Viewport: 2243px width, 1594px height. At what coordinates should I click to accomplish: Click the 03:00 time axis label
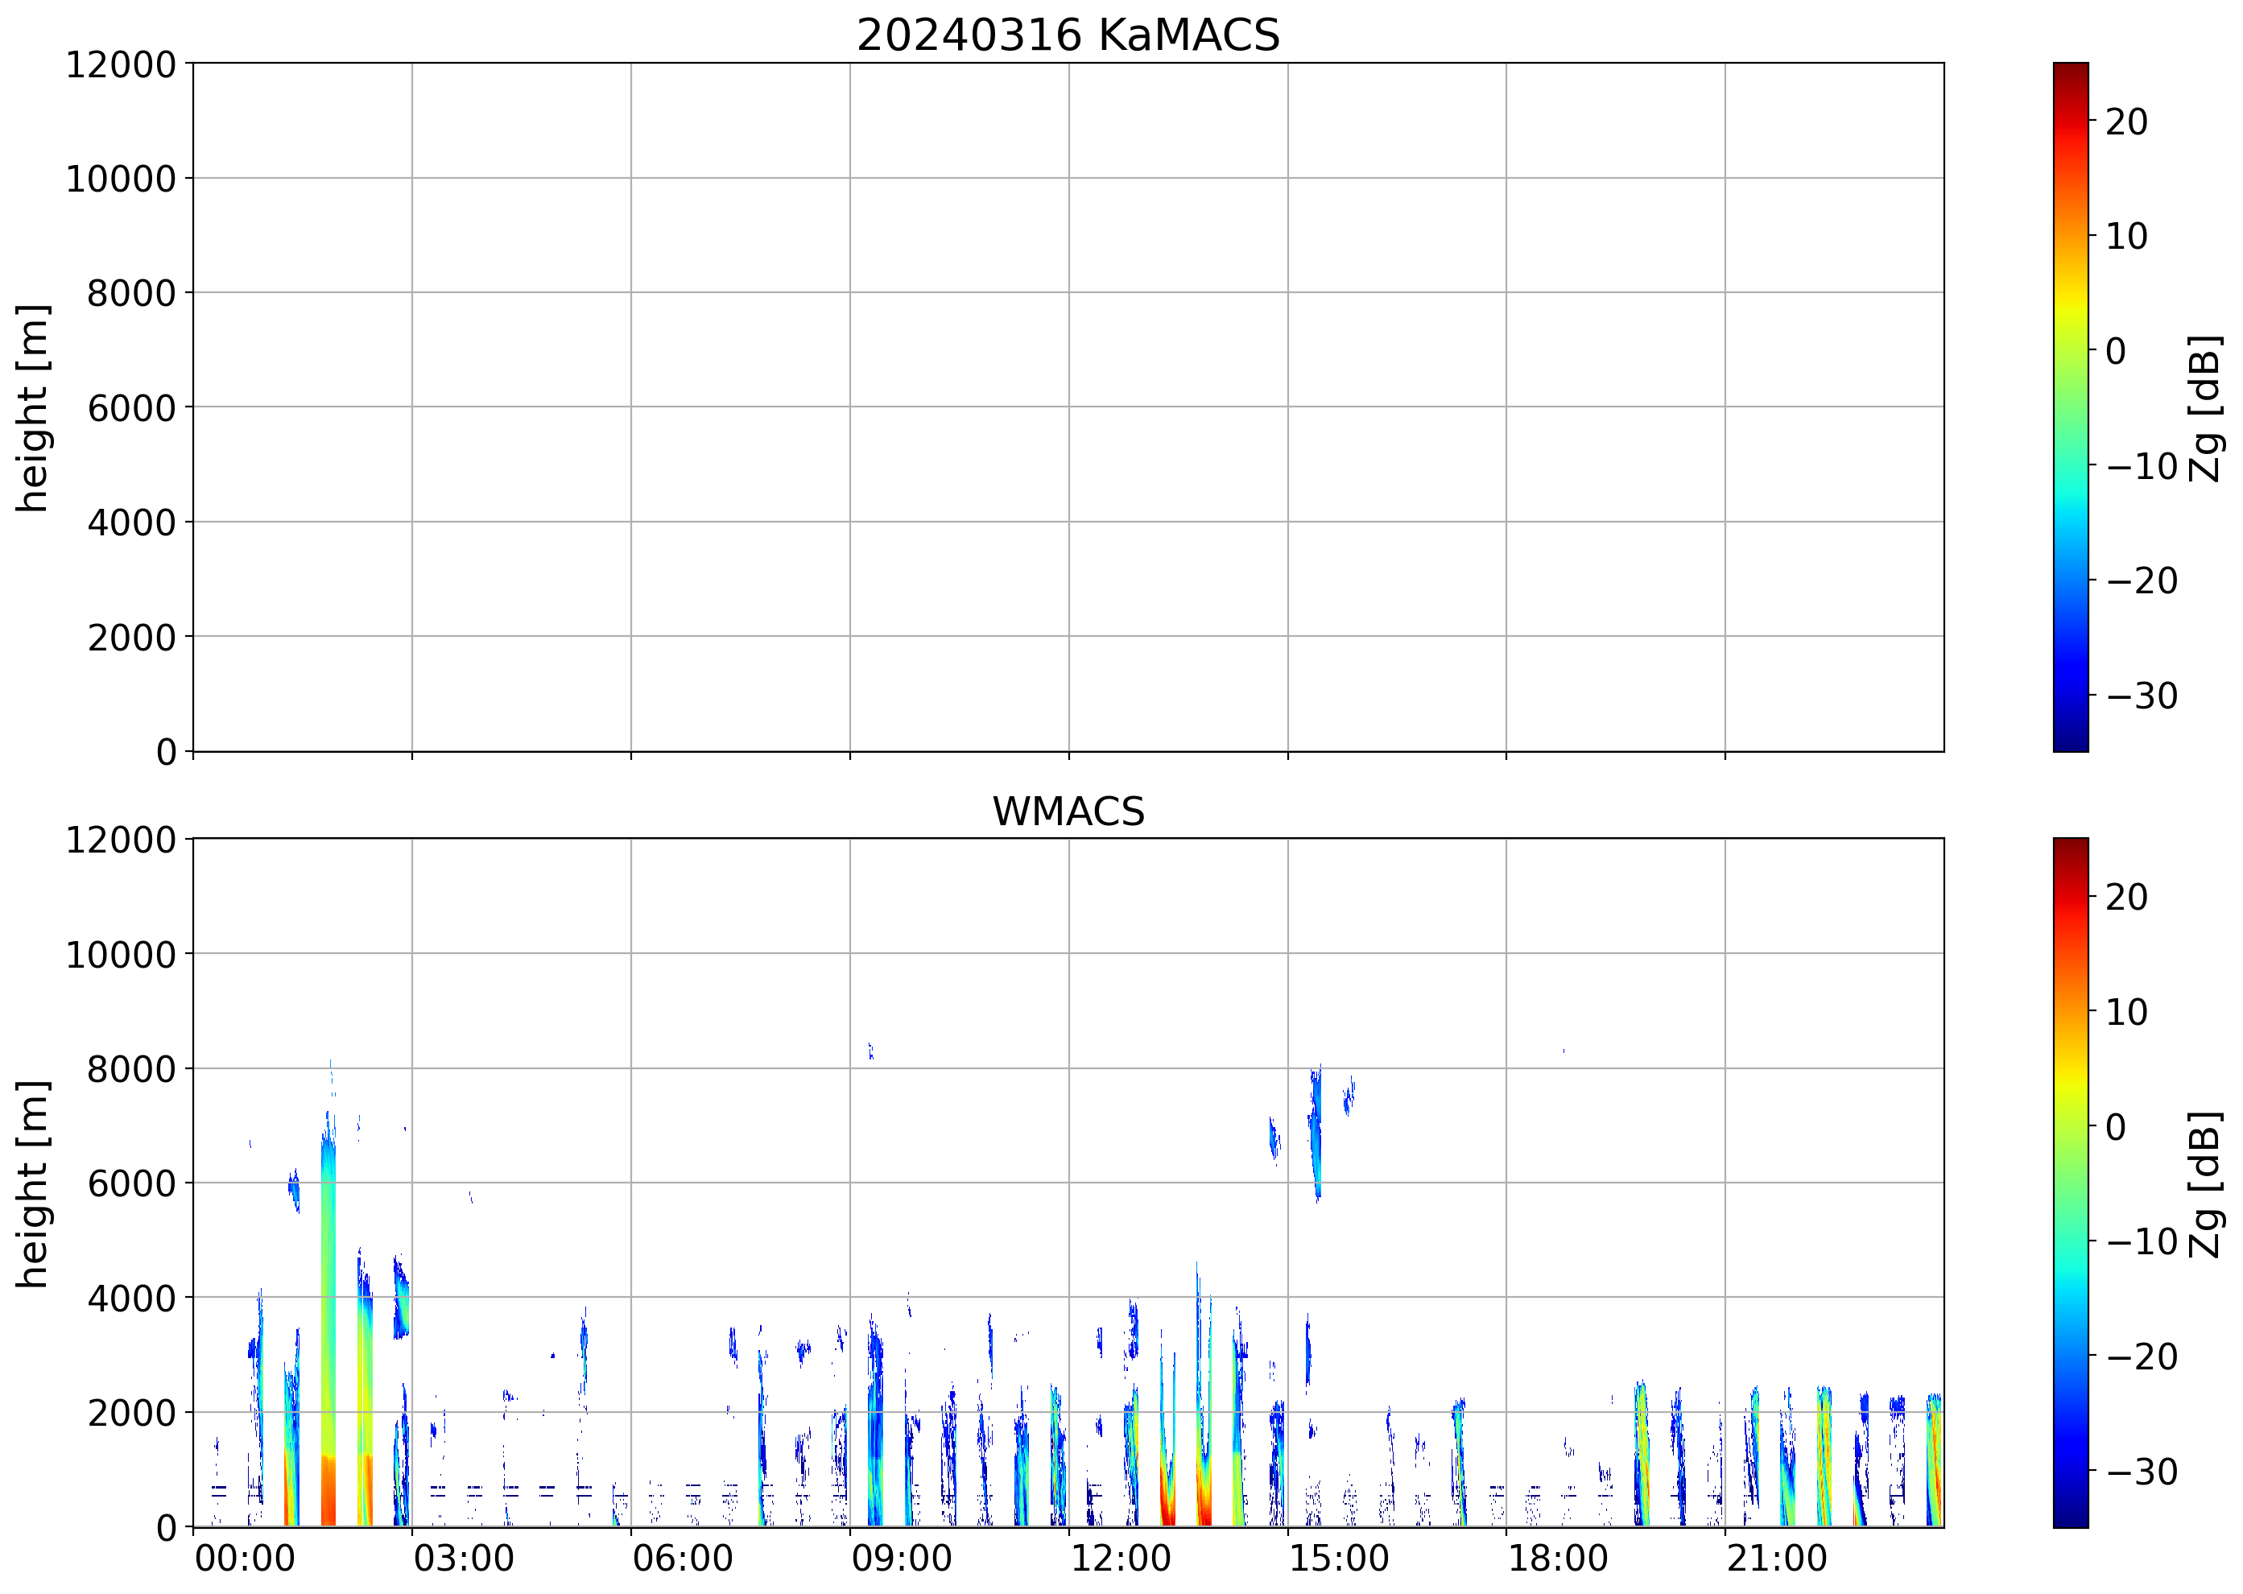[x=463, y=1558]
